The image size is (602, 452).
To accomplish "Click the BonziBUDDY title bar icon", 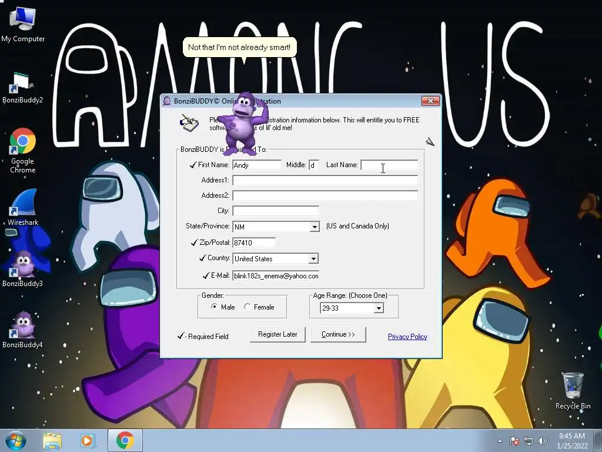I will pos(166,101).
